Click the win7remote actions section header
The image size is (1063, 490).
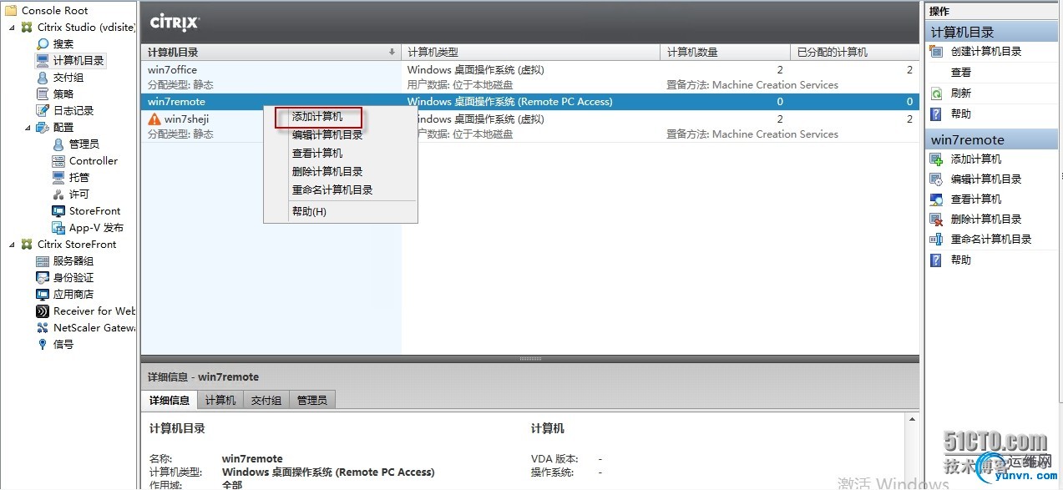tap(991, 139)
